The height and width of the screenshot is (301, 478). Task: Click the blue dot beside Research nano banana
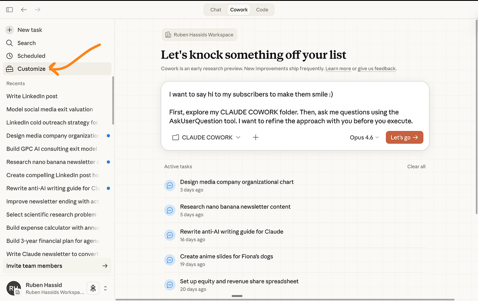click(x=108, y=162)
